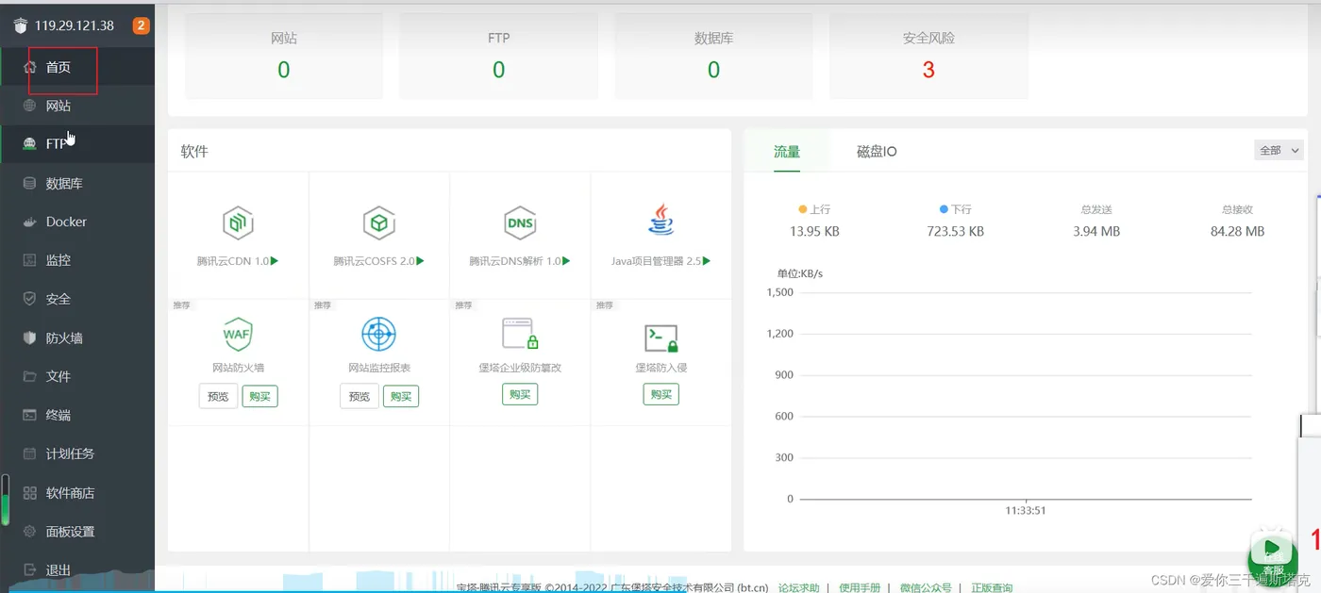Screen dimensions: 1321x593
Task: Click the orange notification badge 2
Action: 142,25
